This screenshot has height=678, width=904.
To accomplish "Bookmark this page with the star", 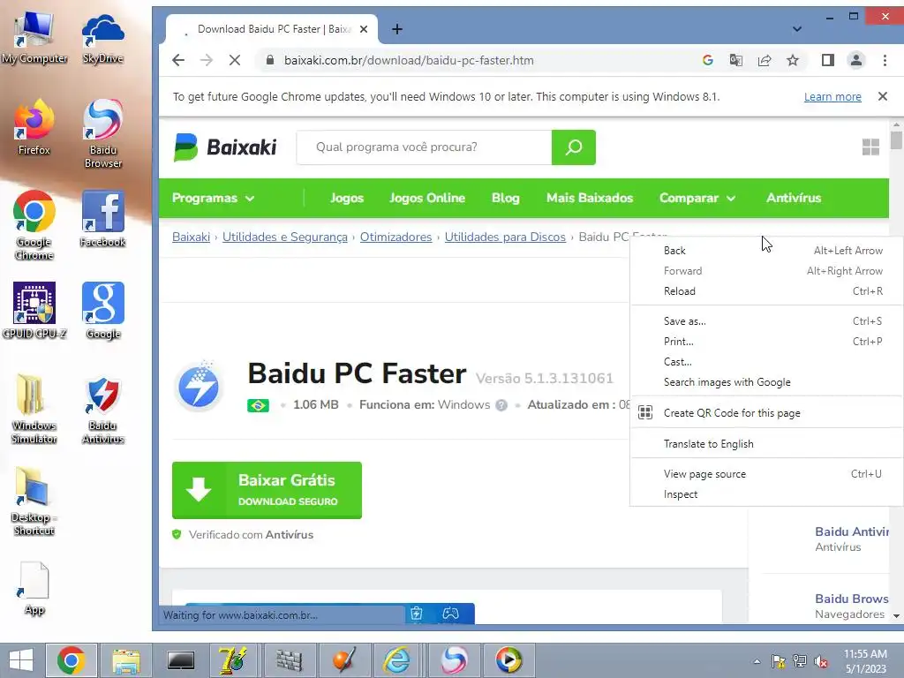I will [793, 60].
